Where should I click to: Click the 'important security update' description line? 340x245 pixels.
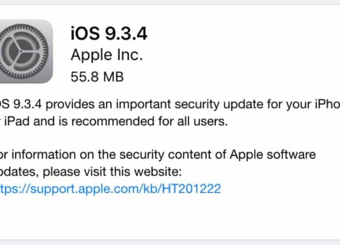[x=170, y=104]
